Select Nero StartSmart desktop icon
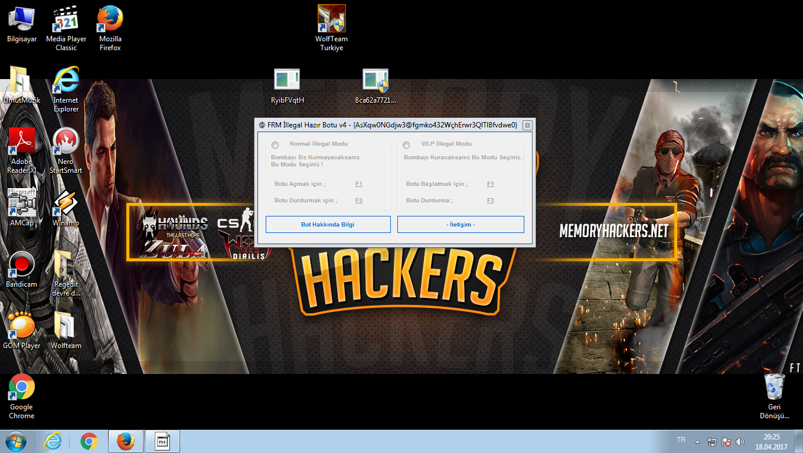Screen dimensions: 803x453 coord(66,150)
